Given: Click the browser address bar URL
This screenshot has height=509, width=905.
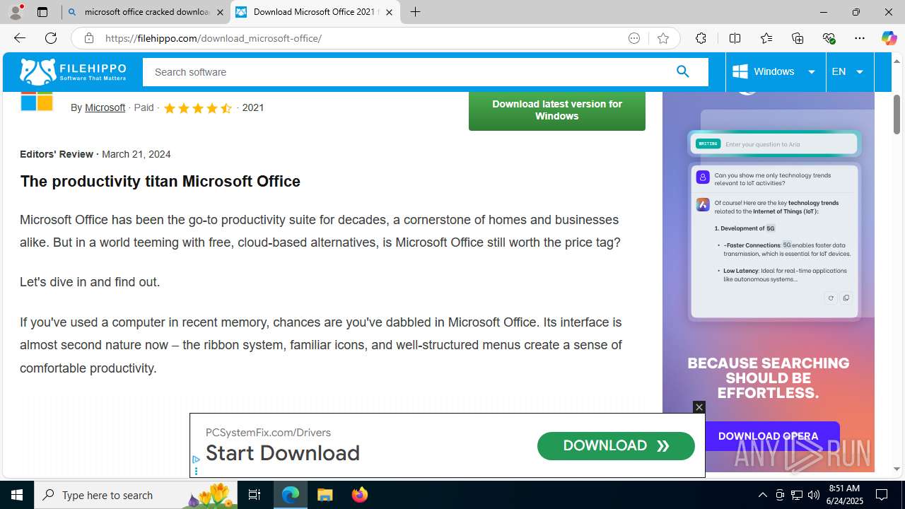Looking at the screenshot, I should [x=214, y=38].
